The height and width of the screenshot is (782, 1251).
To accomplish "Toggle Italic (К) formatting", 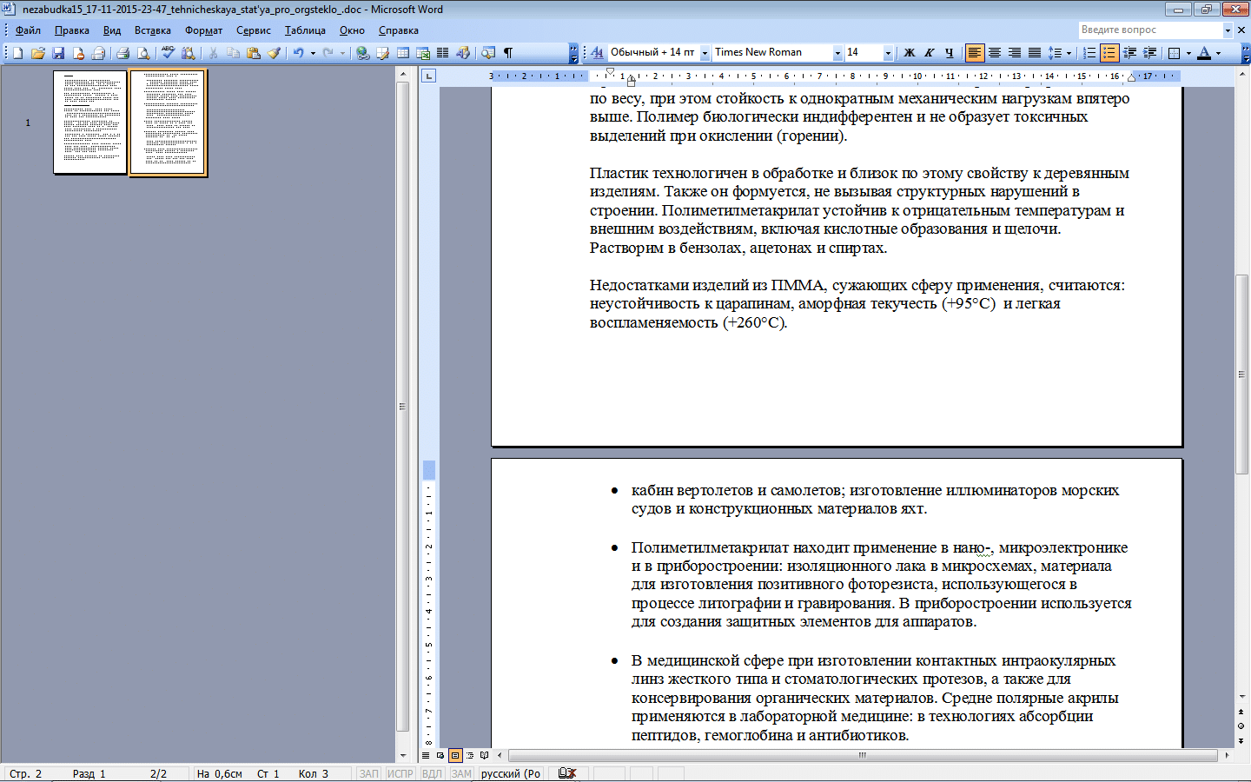I will click(x=930, y=53).
